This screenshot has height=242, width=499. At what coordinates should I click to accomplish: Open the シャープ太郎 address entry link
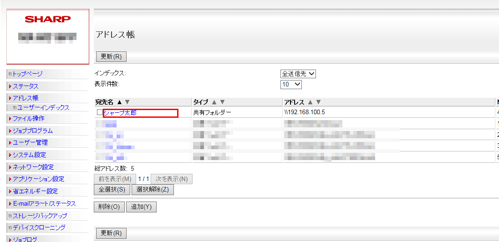(120, 113)
